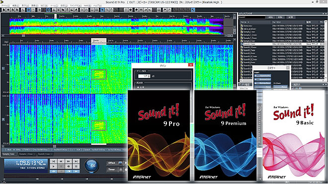Image resolution: width=328 pixels, height=184 pixels.
Task: Click the media browser path input field
Action: (x=251, y=17)
